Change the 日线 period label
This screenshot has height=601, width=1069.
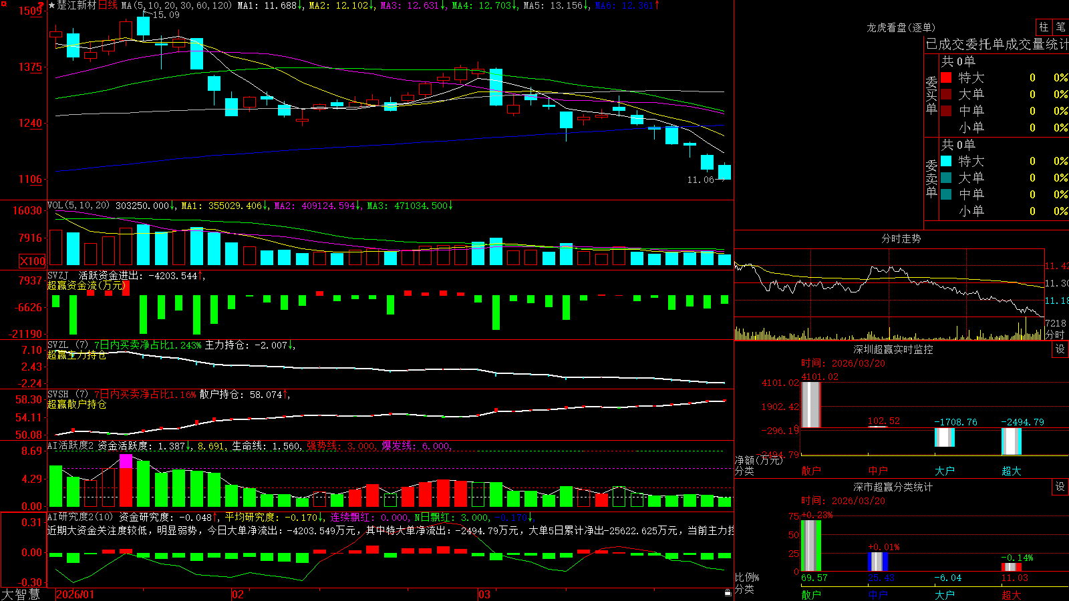pyautogui.click(x=108, y=5)
